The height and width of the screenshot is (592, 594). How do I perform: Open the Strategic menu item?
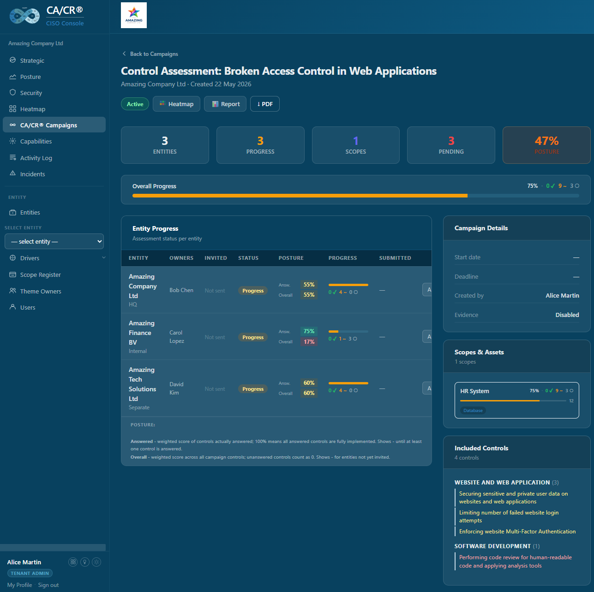(x=54, y=60)
